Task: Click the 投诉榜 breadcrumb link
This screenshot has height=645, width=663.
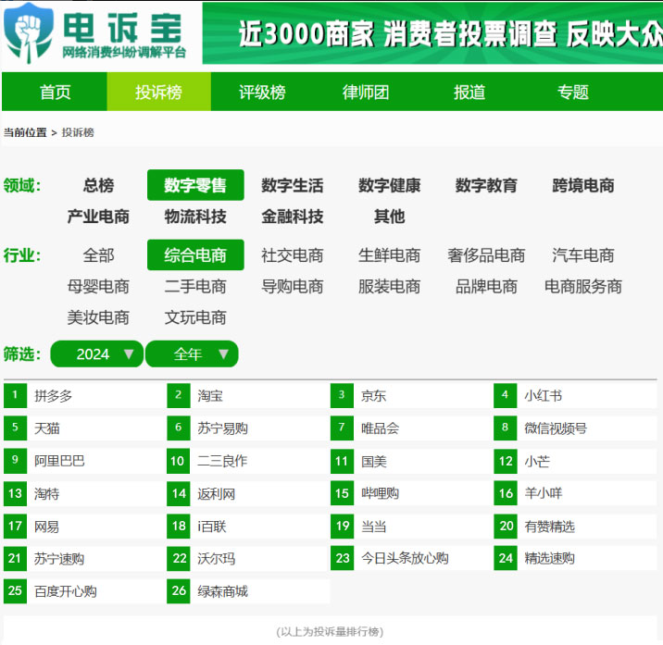Action: [x=78, y=132]
